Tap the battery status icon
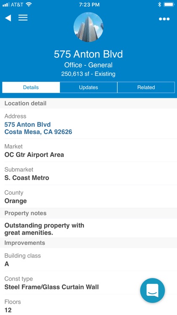This screenshot has width=177, height=315. pyautogui.click(x=169, y=5)
